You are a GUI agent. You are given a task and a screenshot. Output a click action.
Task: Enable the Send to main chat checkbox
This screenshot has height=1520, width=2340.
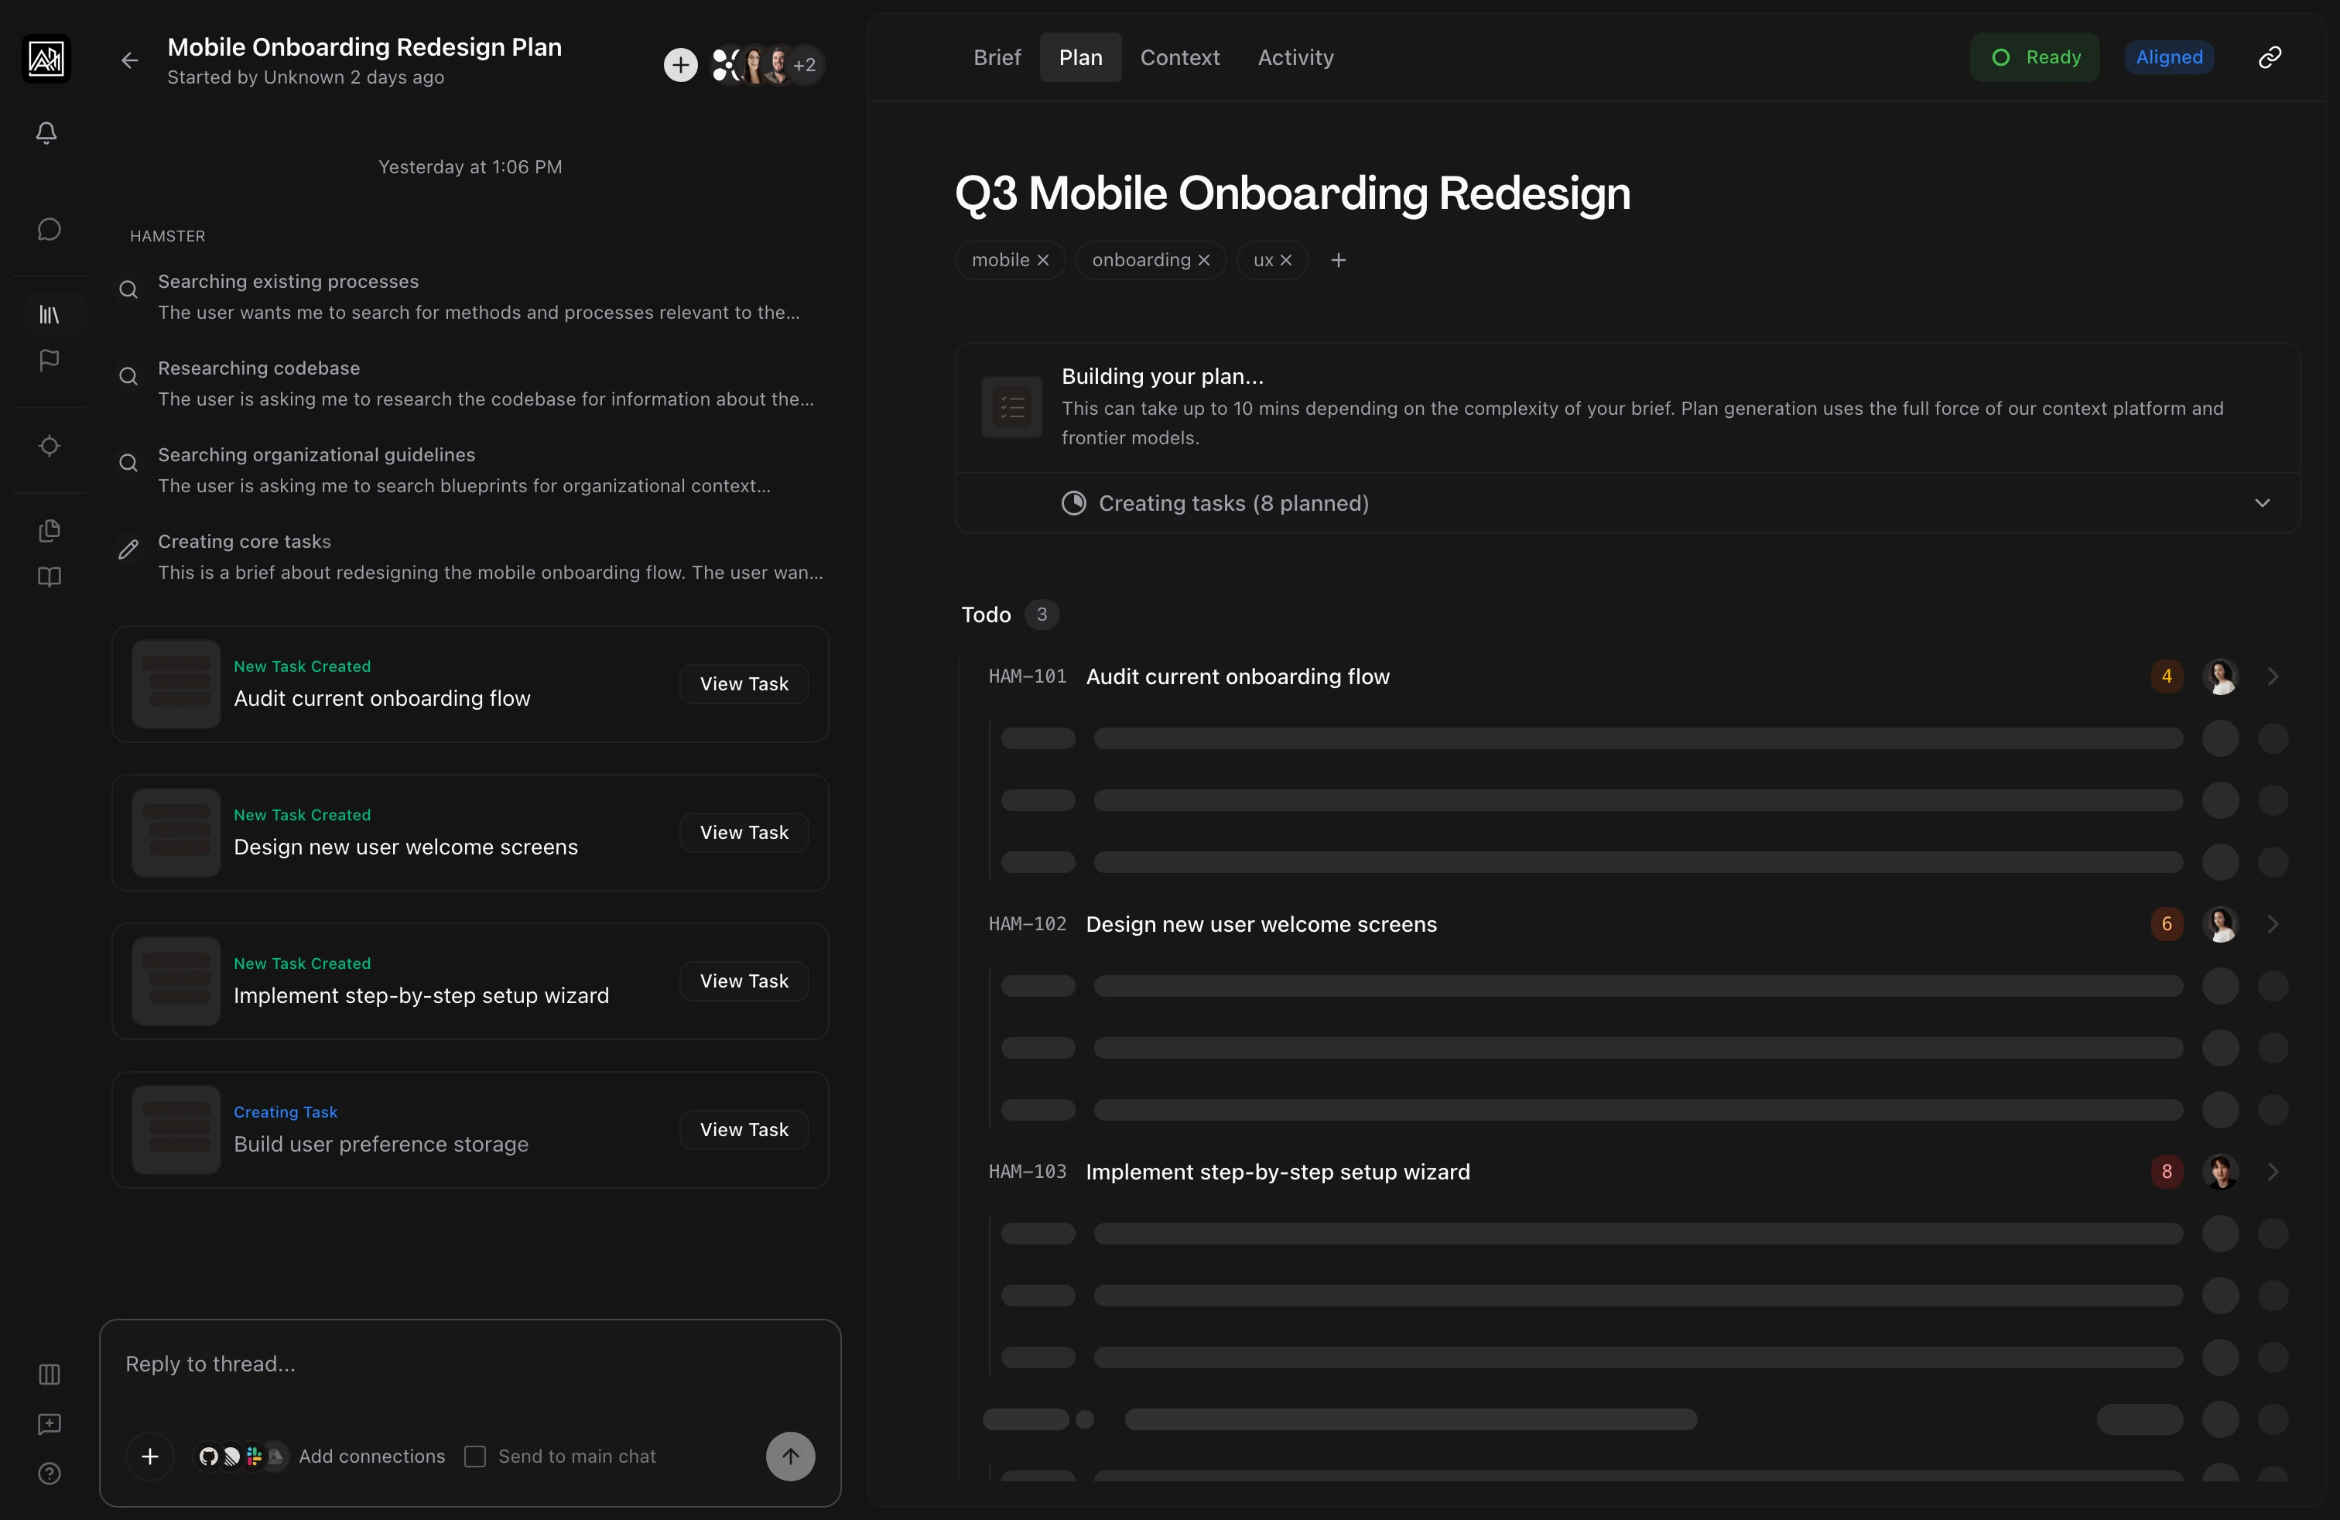click(476, 1457)
